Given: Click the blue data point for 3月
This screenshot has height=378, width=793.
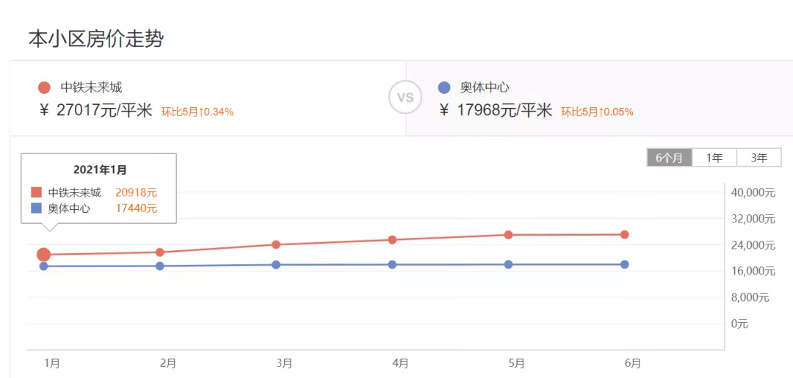Looking at the screenshot, I should (276, 265).
